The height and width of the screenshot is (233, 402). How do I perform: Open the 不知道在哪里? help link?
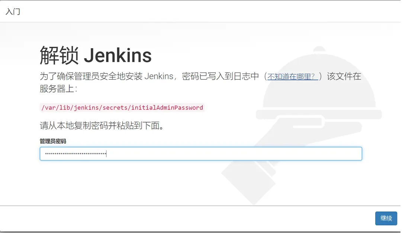(293, 76)
